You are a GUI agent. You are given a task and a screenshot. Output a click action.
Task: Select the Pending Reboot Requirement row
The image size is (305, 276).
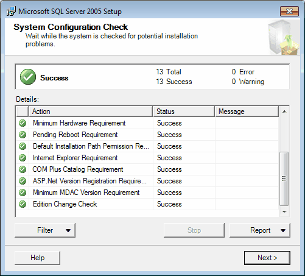coord(147,135)
